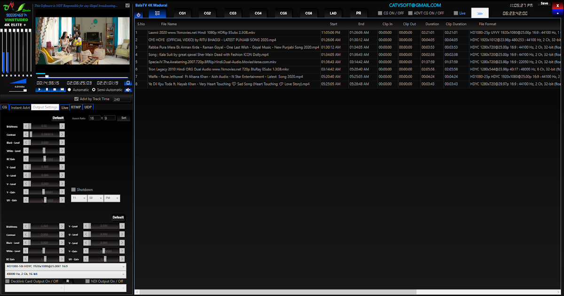
Task: Click the R button beside Decklink output
Action: pyautogui.click(x=68, y=281)
